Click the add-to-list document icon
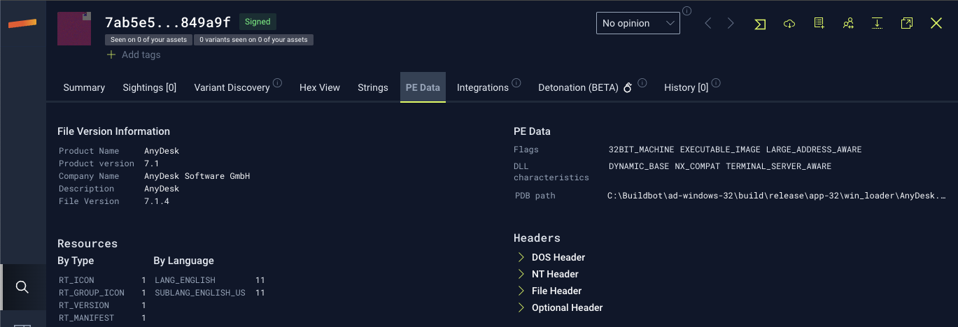Image resolution: width=958 pixels, height=327 pixels. click(819, 24)
